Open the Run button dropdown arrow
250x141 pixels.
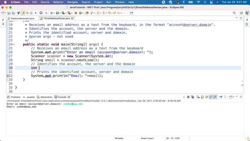click(60, 13)
